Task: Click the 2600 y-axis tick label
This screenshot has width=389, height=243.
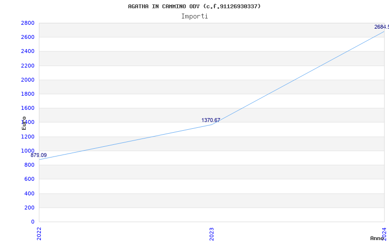Action: tap(28, 37)
